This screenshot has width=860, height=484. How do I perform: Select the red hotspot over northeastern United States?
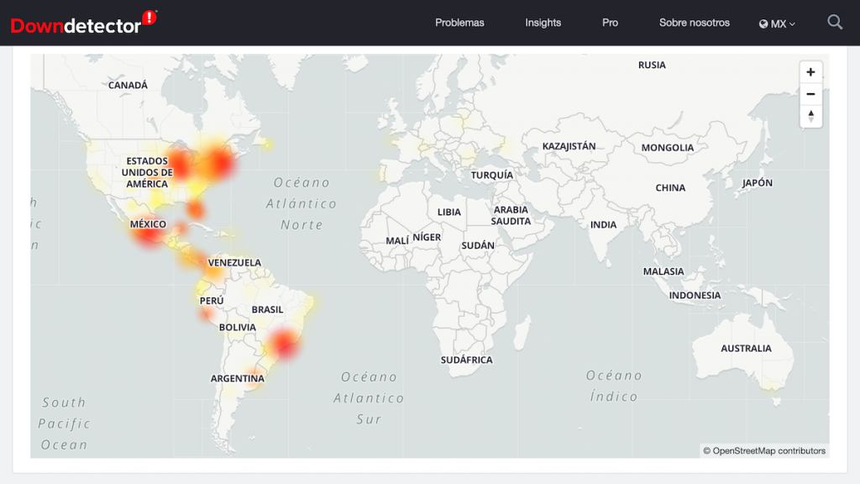click(x=220, y=163)
